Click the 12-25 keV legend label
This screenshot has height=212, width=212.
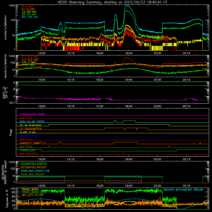[29, 12]
